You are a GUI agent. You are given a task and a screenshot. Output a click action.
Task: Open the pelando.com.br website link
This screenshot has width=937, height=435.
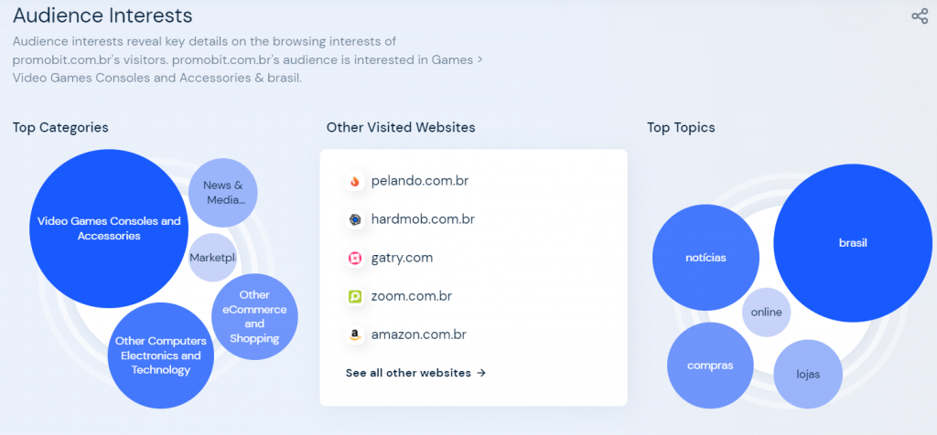[419, 181]
